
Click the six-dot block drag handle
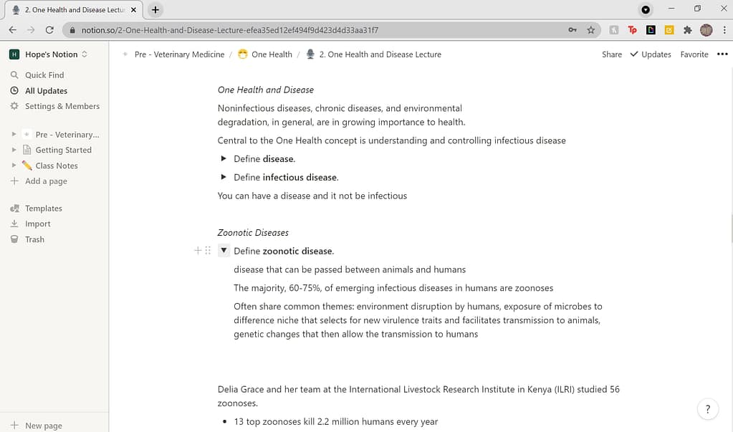[x=208, y=251]
